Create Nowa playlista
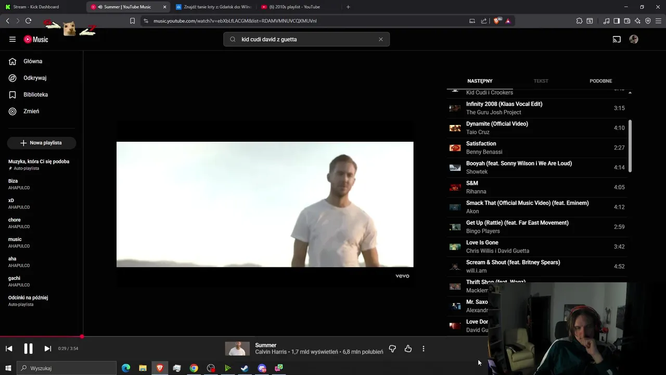The height and width of the screenshot is (375, 666). (x=42, y=143)
